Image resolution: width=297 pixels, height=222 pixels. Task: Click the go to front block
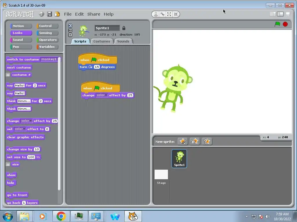(x=17, y=195)
